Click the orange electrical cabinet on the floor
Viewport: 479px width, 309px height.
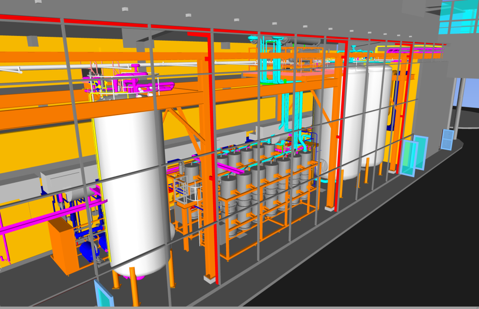coord(62,246)
